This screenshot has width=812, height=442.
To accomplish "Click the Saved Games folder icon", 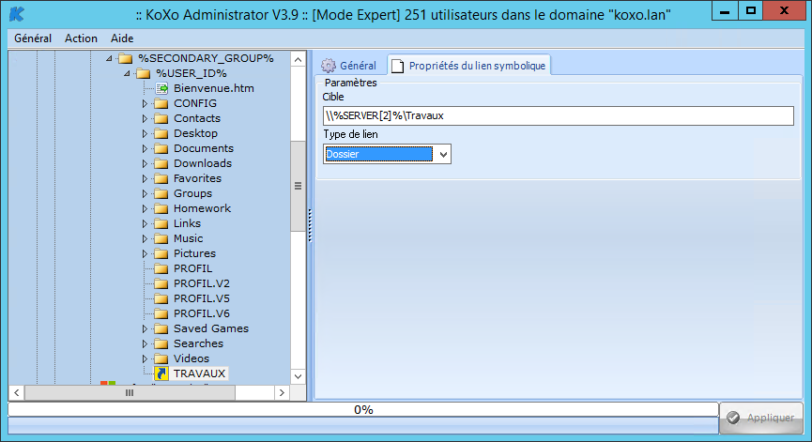I will tap(161, 328).
